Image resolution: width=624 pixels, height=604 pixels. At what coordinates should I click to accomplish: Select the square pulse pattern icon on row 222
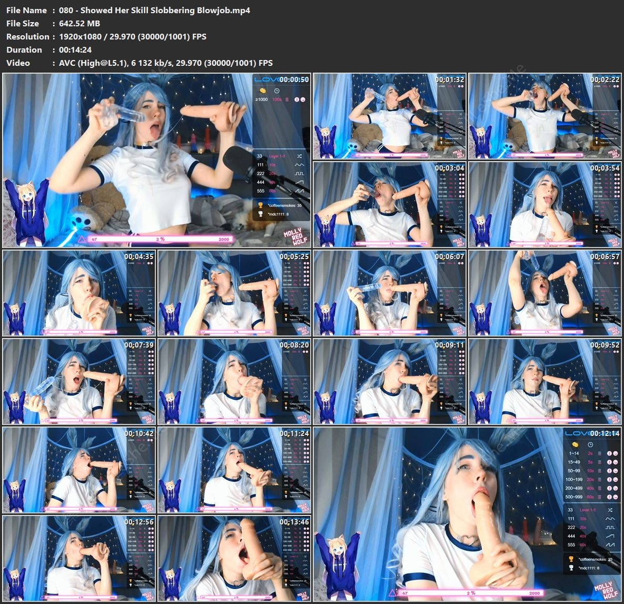300,173
